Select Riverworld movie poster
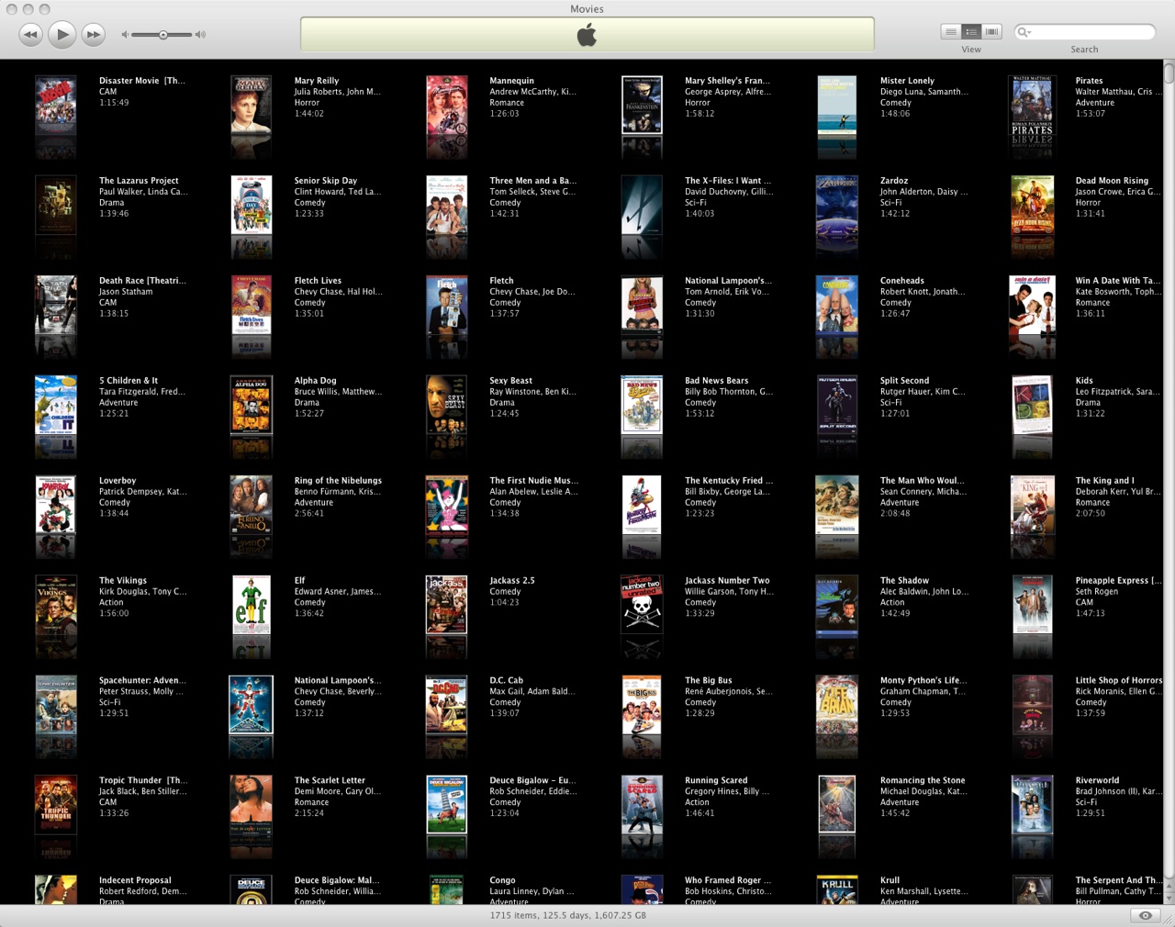1175x927 pixels. [x=1032, y=805]
